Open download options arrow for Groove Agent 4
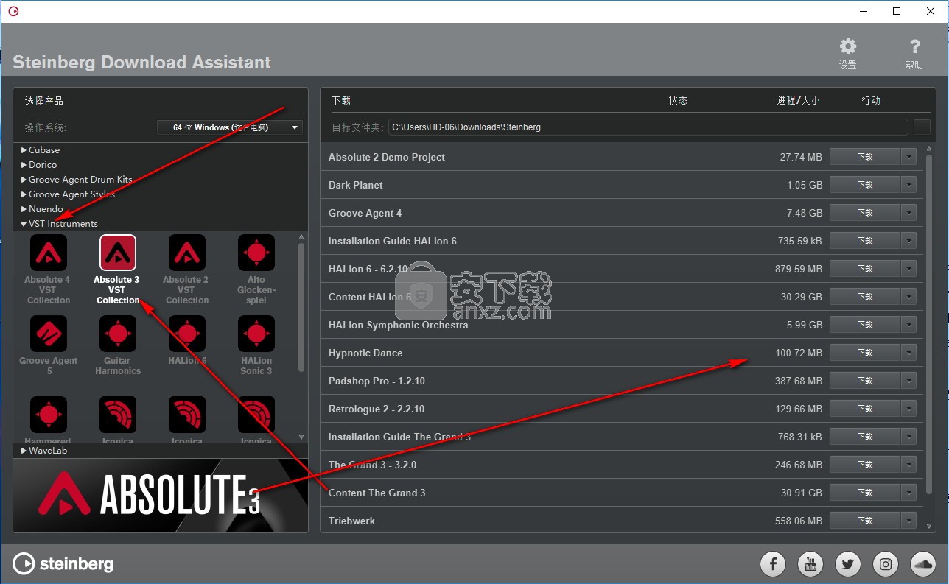This screenshot has width=949, height=584. coord(909,213)
